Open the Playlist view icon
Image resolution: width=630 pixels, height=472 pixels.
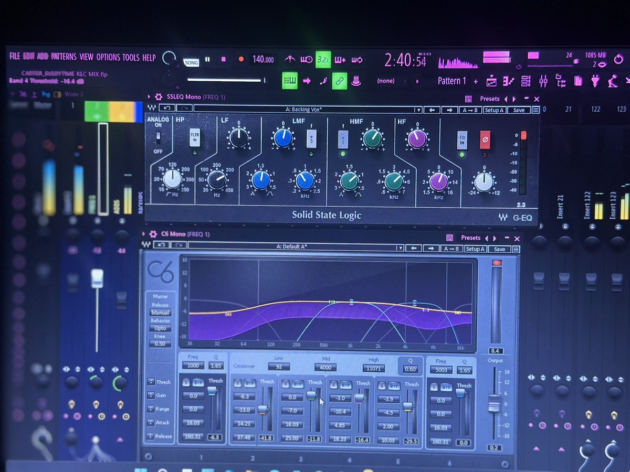pyautogui.click(x=491, y=81)
